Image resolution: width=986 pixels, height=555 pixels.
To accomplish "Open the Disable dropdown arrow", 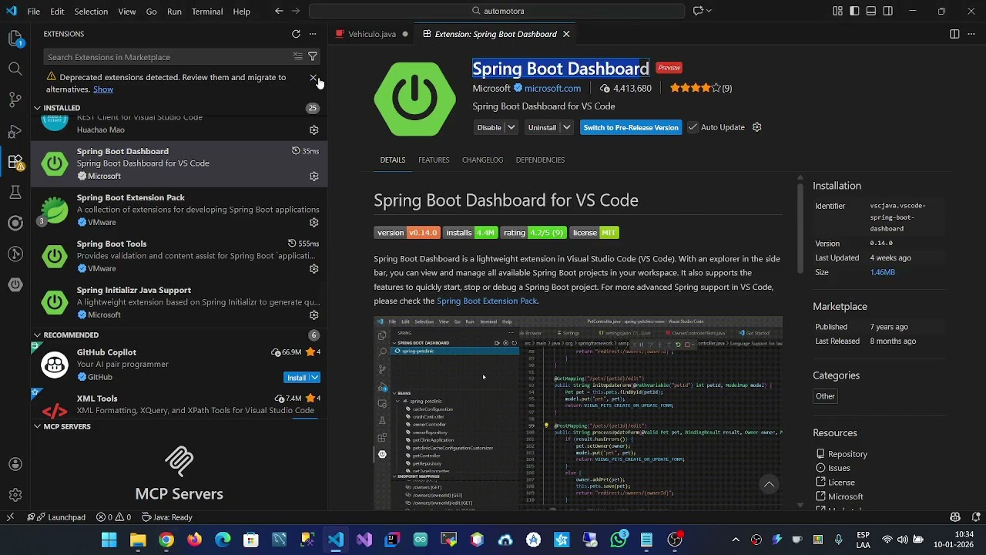I will pos(511,128).
